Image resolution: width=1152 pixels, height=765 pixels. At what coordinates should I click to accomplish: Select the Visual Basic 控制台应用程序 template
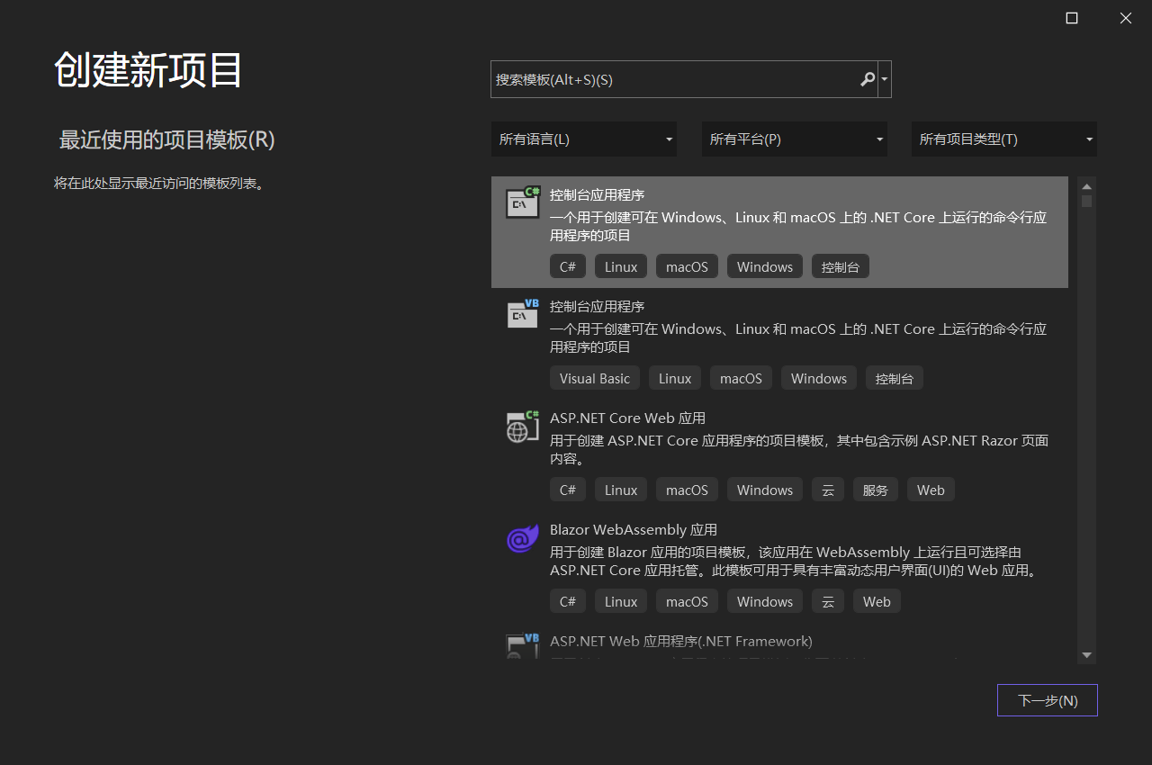[x=598, y=307]
